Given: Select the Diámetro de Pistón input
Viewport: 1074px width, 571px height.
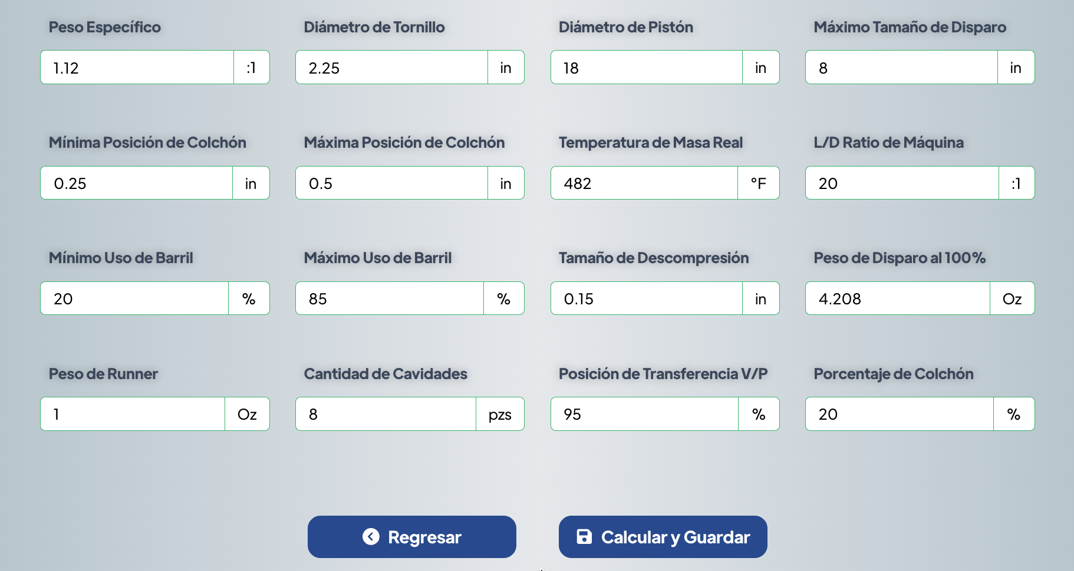Looking at the screenshot, I should [x=646, y=68].
